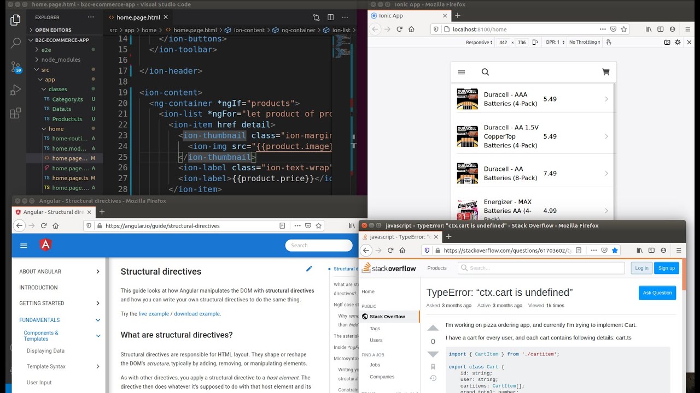Split the VS Code editor to the right
This screenshot has height=393, width=700.
[330, 17]
